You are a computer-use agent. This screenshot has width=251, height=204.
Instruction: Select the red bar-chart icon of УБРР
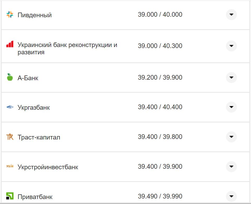10,44
